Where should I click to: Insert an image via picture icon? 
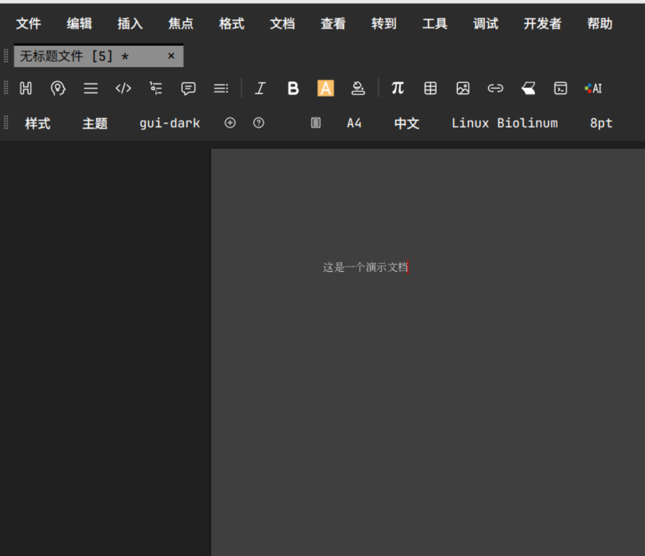click(x=463, y=88)
